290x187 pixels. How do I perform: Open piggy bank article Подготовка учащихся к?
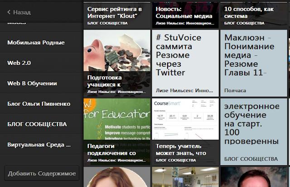click(x=117, y=63)
